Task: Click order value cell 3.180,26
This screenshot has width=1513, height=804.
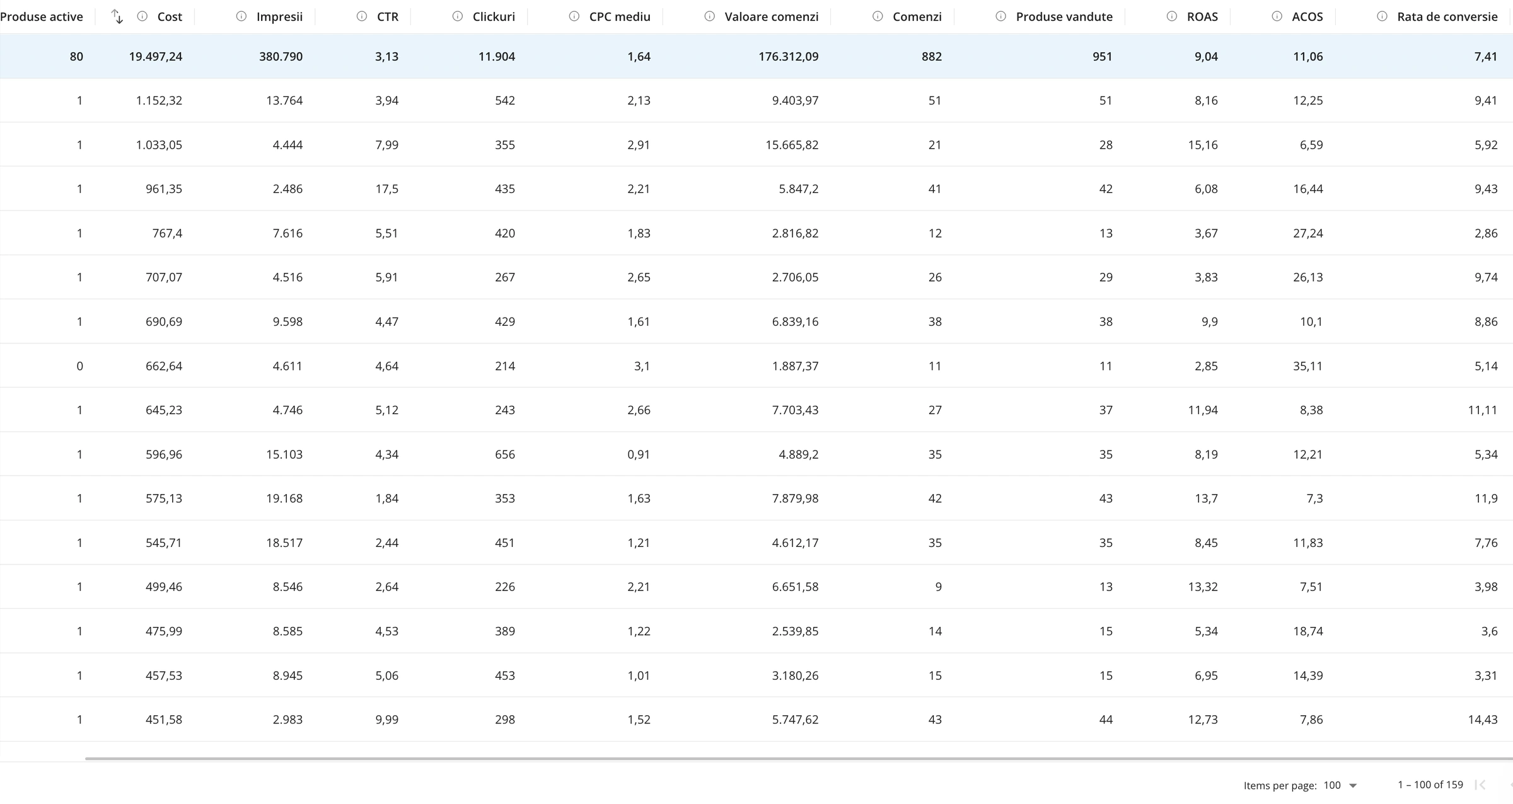Action: coord(795,675)
